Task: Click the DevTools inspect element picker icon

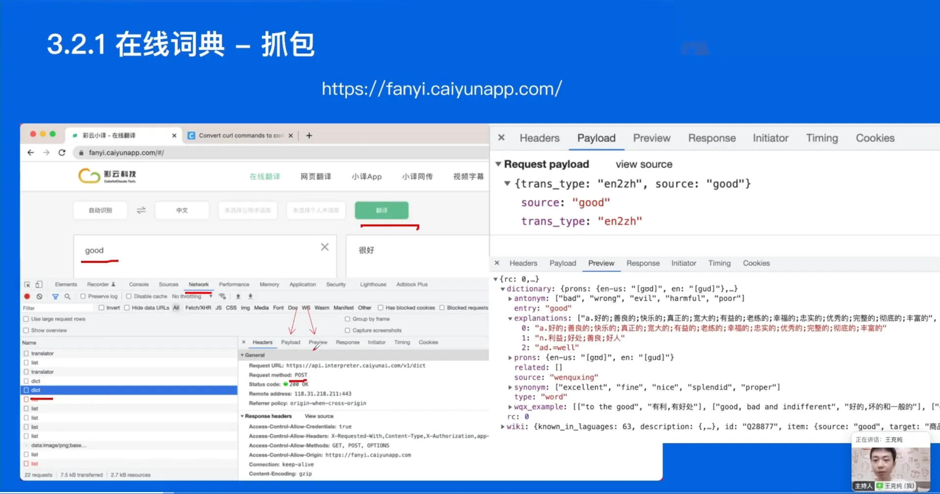Action: coord(27,284)
